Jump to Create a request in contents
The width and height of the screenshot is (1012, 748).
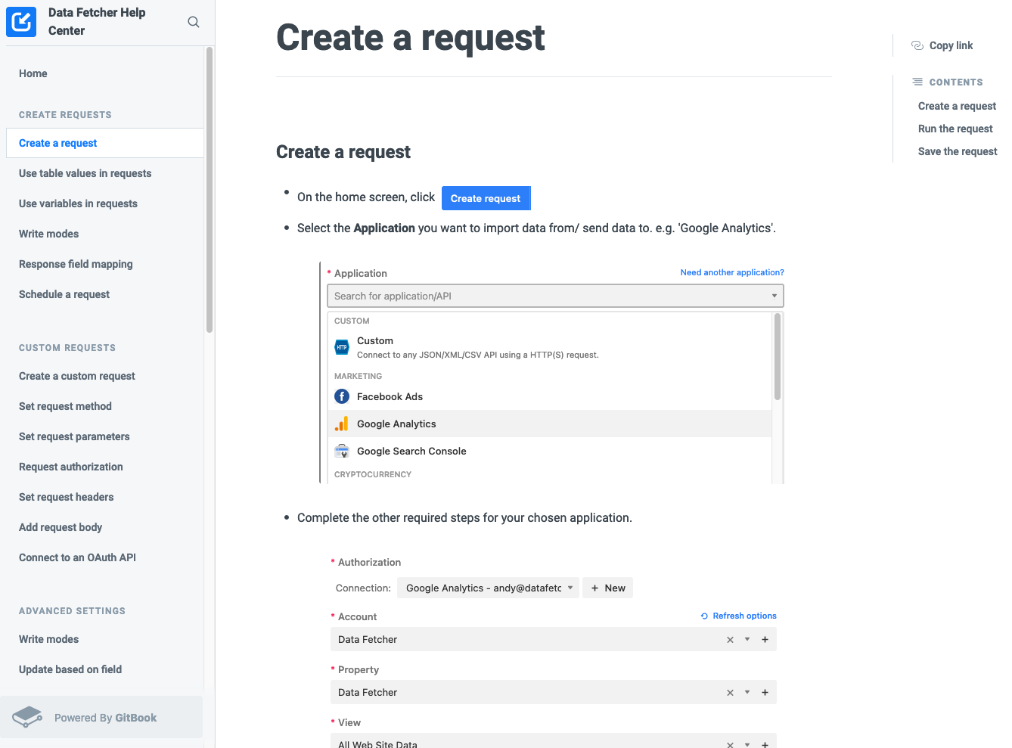tap(957, 106)
